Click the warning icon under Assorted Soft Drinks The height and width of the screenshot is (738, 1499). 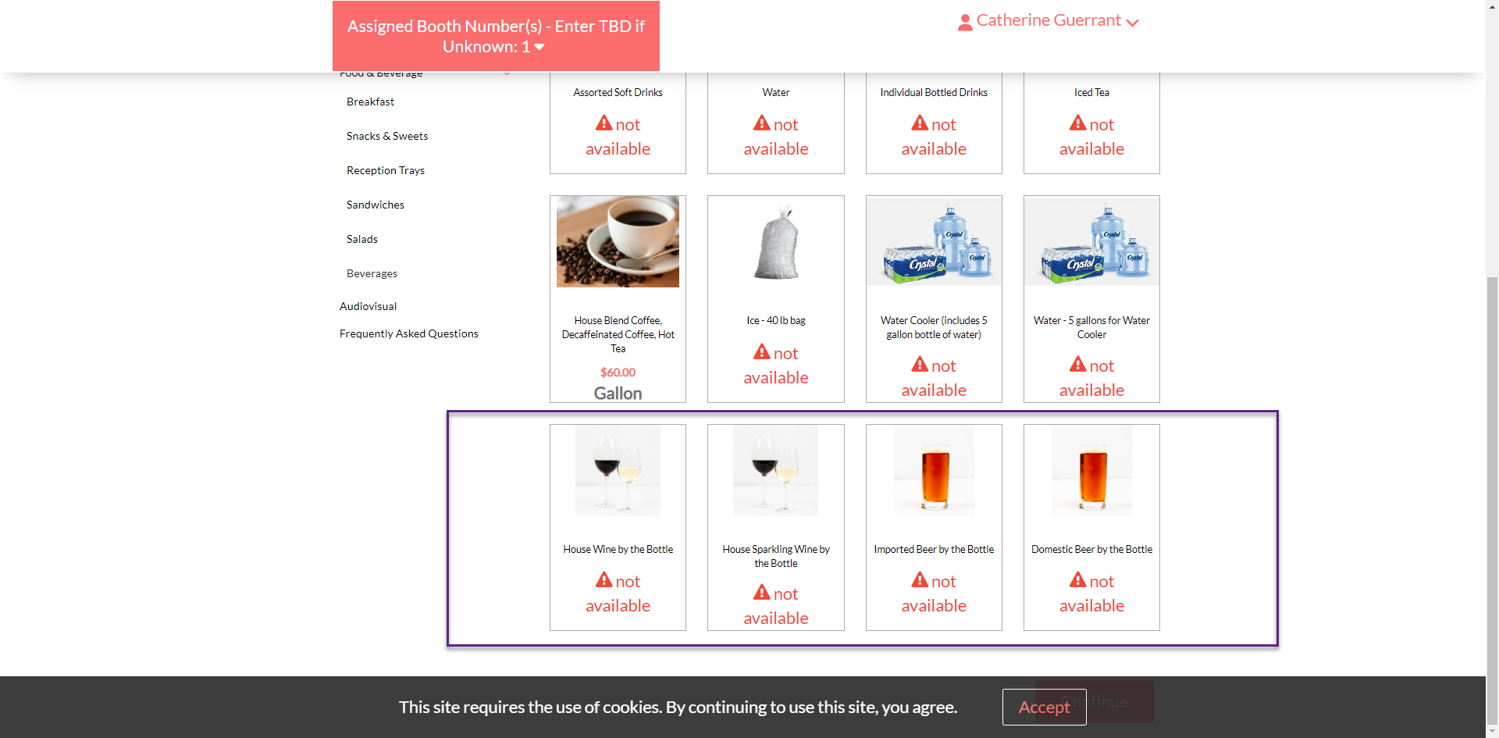tap(604, 123)
